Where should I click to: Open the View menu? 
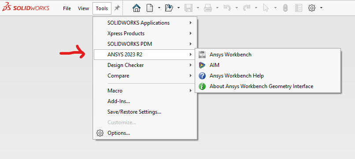coord(83,8)
